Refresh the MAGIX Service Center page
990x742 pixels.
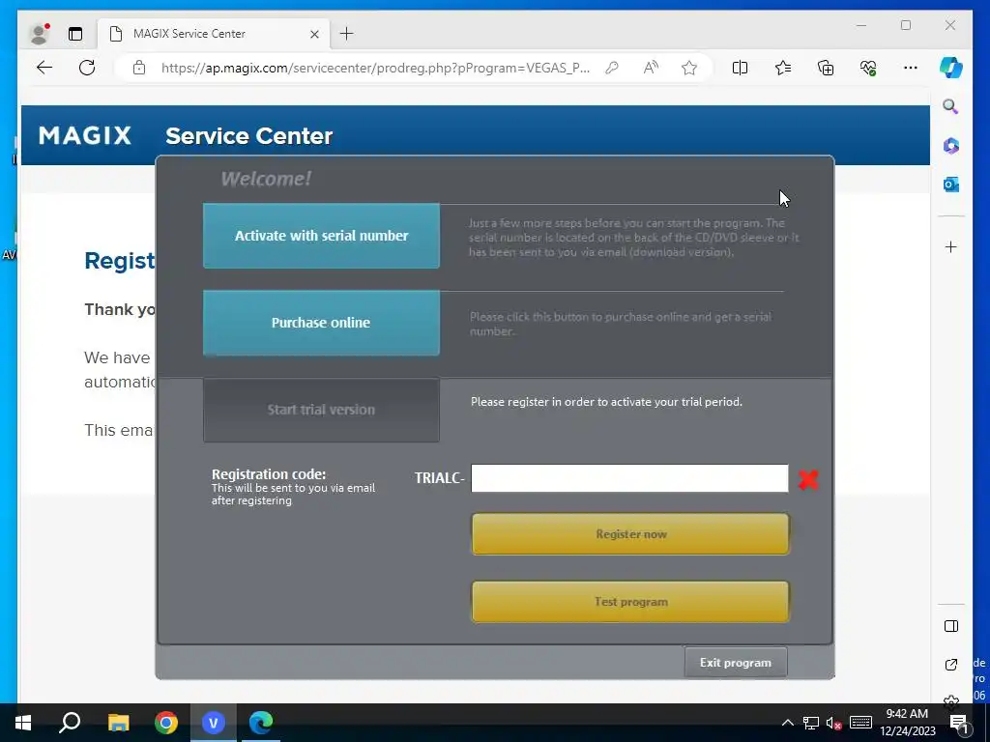coord(87,68)
